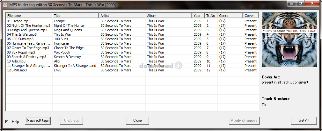Viewport: 322px width, 131px height.
Task: Click the Album column header
Action: tap(169, 16)
